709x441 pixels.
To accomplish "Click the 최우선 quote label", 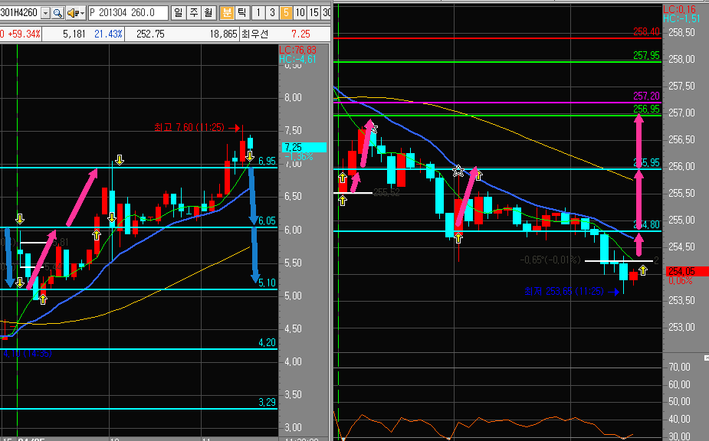I will click(255, 34).
